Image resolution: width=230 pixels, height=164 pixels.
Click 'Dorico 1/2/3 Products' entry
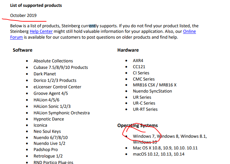(x=55, y=80)
